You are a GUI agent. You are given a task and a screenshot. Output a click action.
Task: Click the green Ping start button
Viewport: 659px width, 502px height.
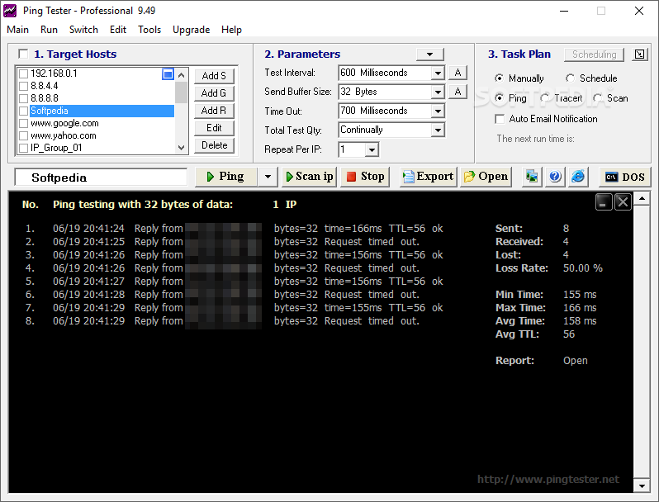226,177
